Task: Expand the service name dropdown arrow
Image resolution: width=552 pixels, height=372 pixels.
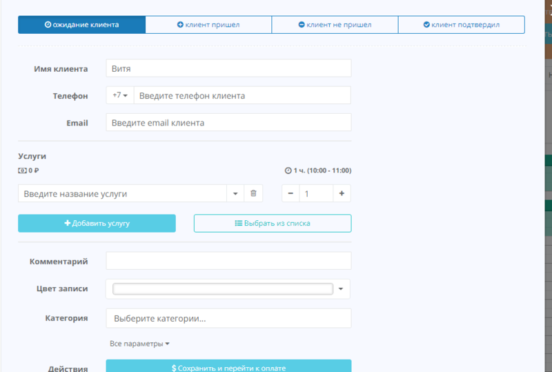Action: point(236,194)
